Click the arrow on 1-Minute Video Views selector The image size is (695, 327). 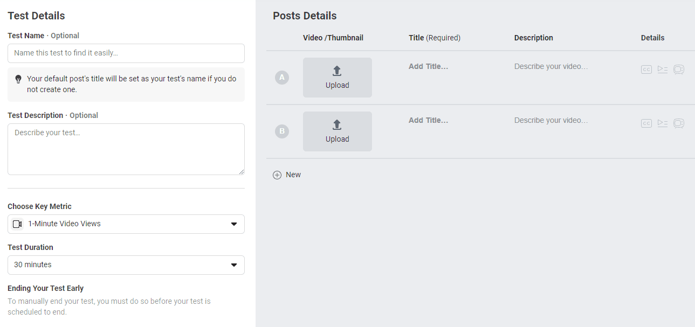pos(234,224)
